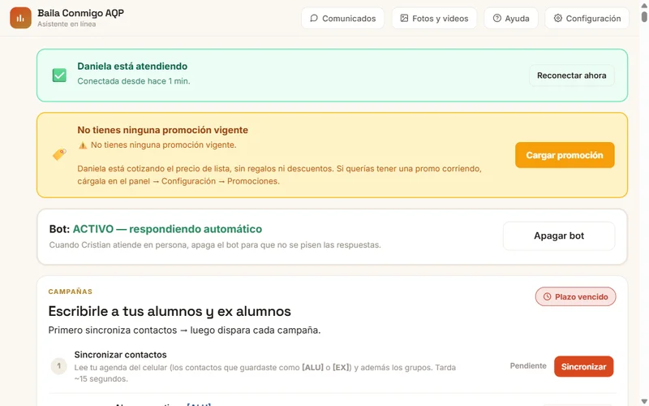Click the Cargar promoción button

point(565,155)
